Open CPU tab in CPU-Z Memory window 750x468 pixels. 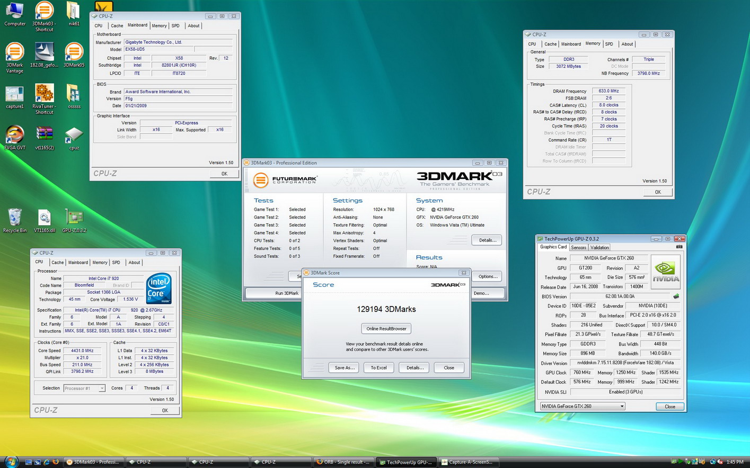click(x=532, y=44)
